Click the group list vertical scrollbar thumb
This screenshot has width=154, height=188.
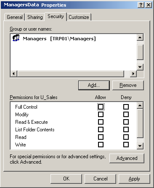click(140, 52)
